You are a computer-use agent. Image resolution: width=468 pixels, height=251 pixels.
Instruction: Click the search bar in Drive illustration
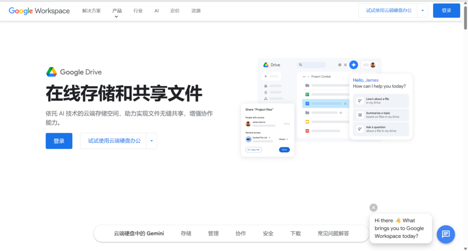tap(312, 65)
